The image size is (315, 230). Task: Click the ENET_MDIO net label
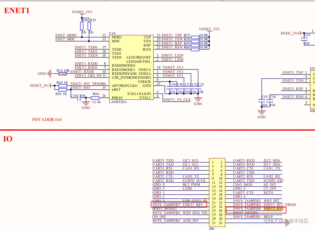(66, 35)
